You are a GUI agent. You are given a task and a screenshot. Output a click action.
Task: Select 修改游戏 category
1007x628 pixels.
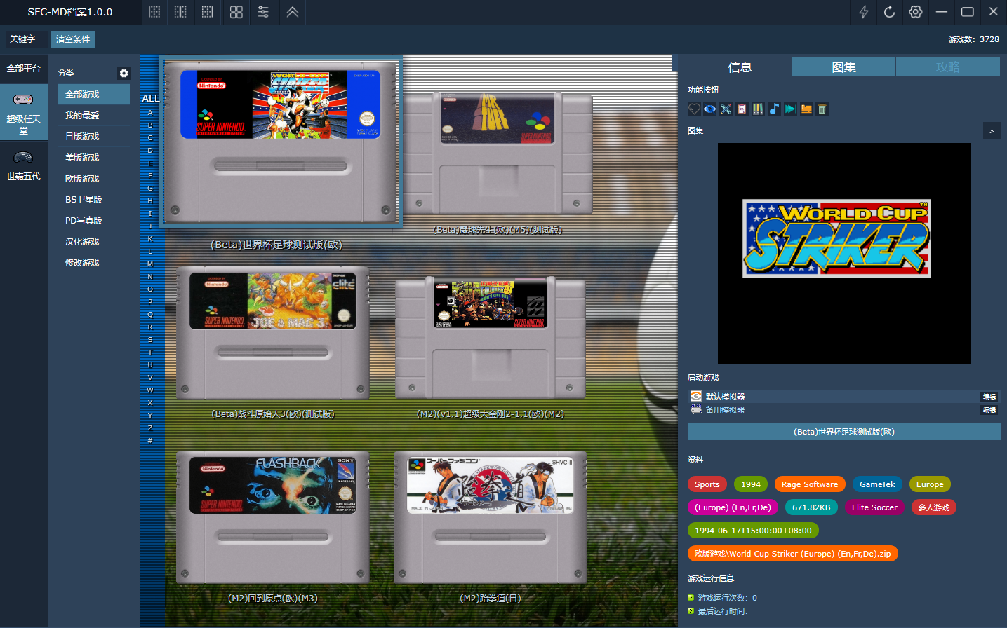coord(94,263)
